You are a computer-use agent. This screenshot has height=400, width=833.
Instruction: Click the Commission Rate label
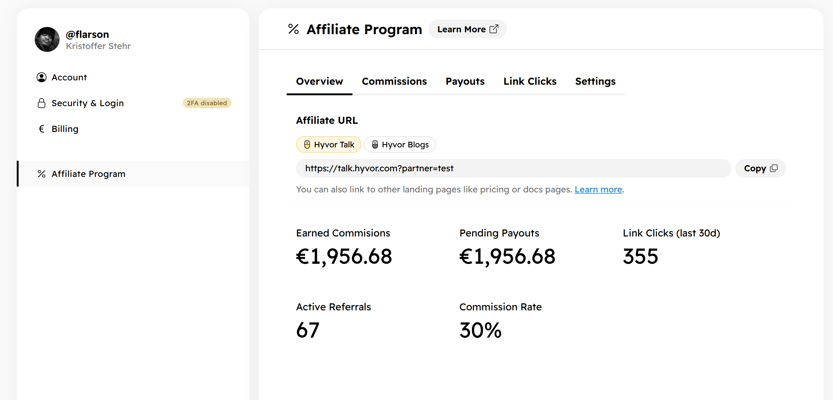(x=501, y=307)
